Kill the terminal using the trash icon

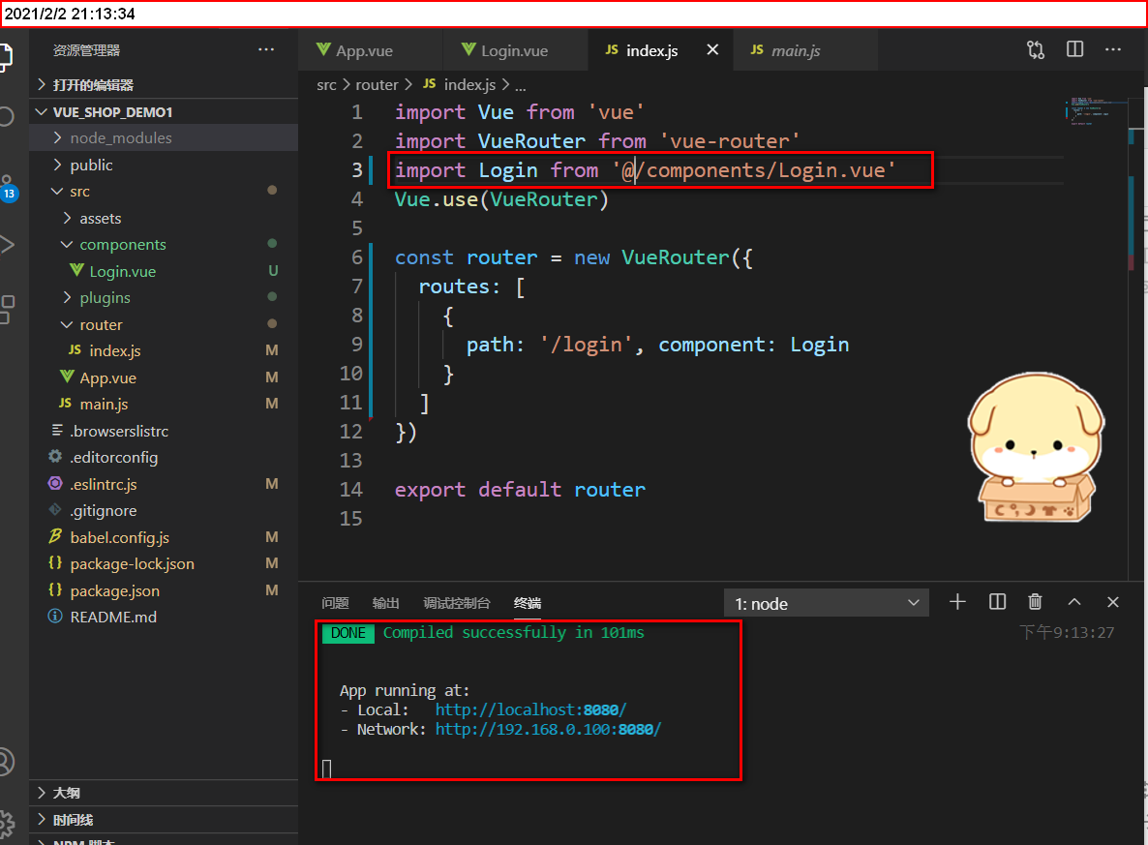(1036, 602)
